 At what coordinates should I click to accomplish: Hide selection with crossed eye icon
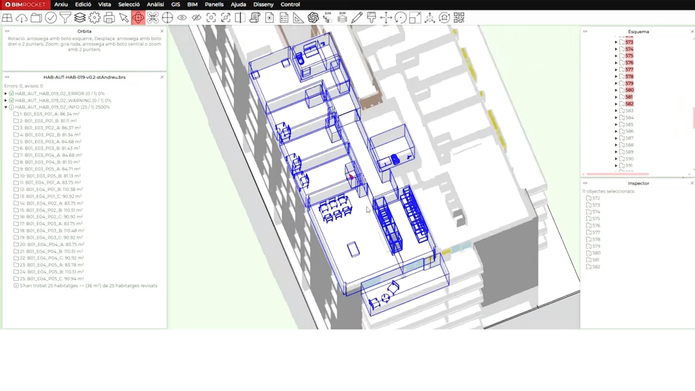(197, 18)
